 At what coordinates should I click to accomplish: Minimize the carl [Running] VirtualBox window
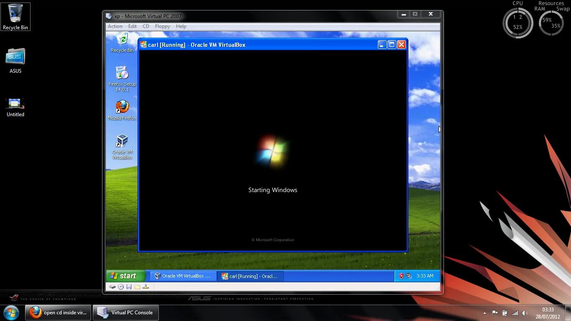pyautogui.click(x=382, y=44)
